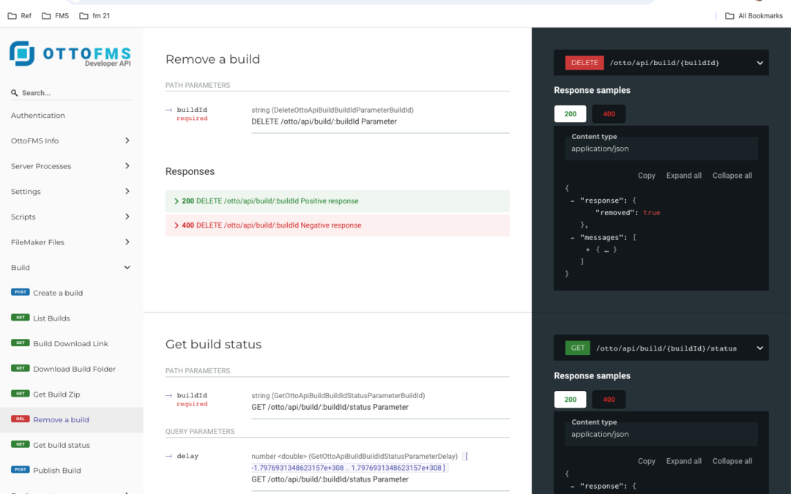Open the All Bookmarks folder

tap(754, 15)
